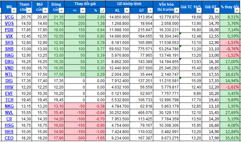241x142 pixels.
Task: Select the GD khớp lệnh merged header
Action: (x=129, y=4)
